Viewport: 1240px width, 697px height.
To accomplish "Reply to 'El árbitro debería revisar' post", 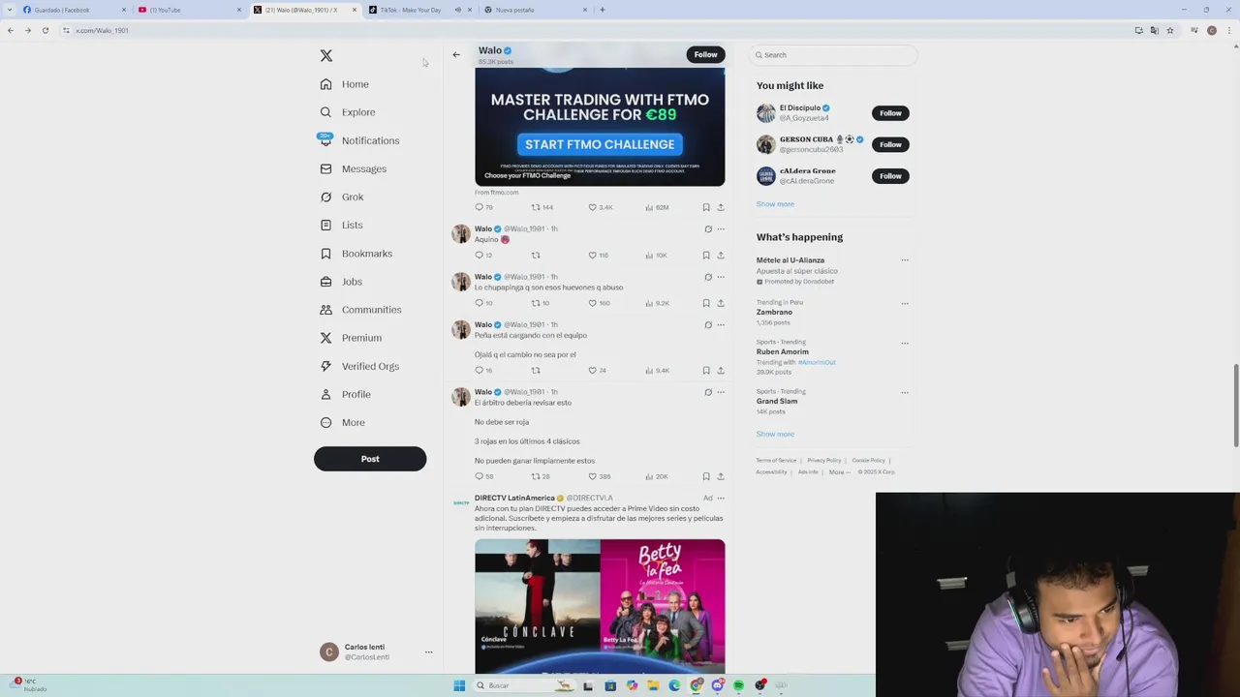I will pos(479,476).
